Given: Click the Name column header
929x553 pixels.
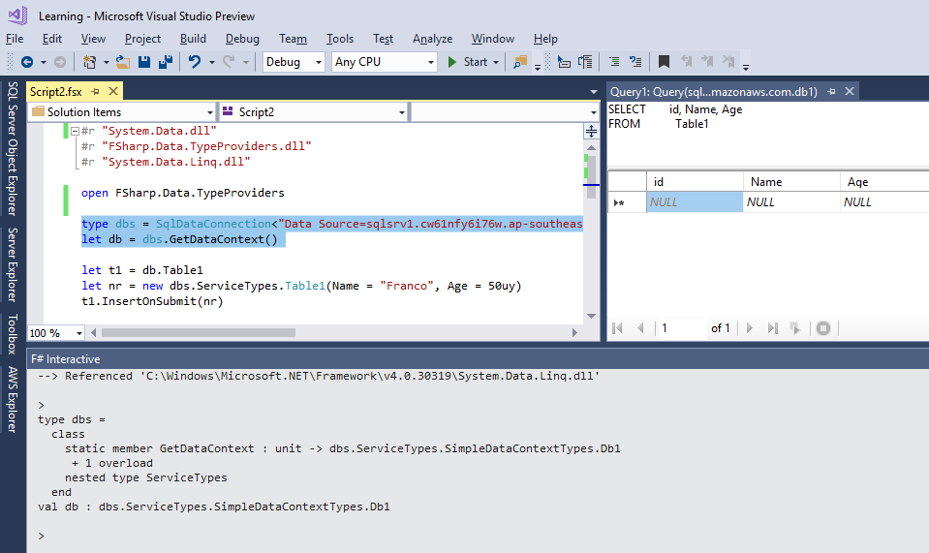Looking at the screenshot, I should click(x=791, y=182).
